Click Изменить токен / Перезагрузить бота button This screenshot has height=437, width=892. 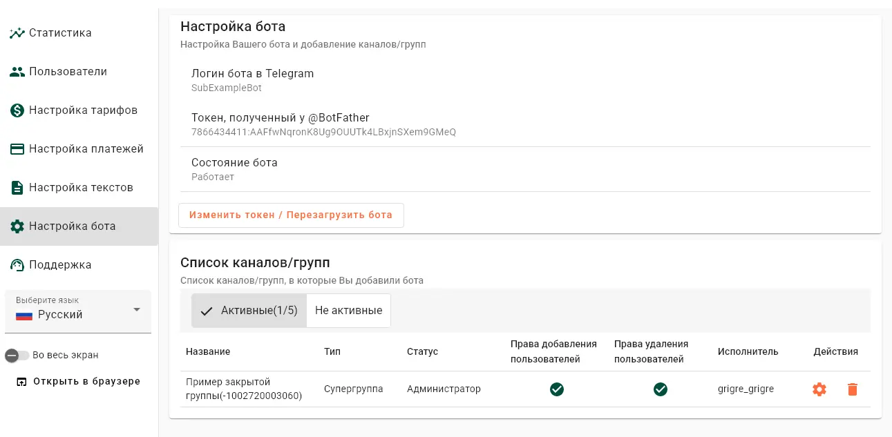(x=291, y=215)
